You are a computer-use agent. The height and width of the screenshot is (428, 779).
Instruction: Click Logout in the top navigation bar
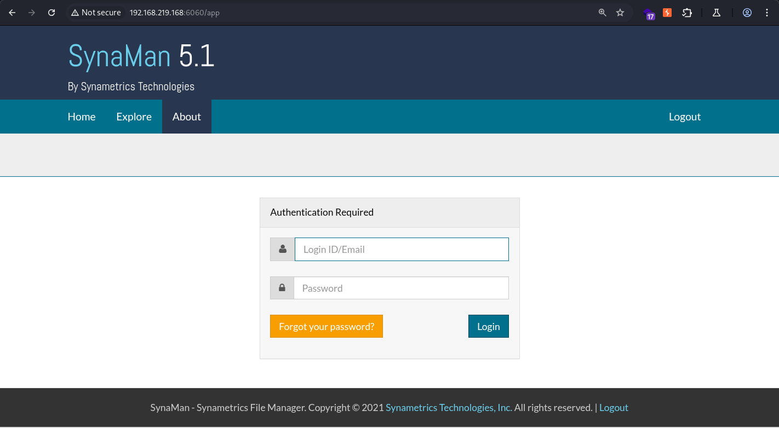685,117
